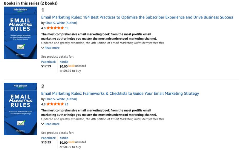Open title '184 Best Practices' book link
Viewport: 239px width, 152px height.
pos(137,17)
